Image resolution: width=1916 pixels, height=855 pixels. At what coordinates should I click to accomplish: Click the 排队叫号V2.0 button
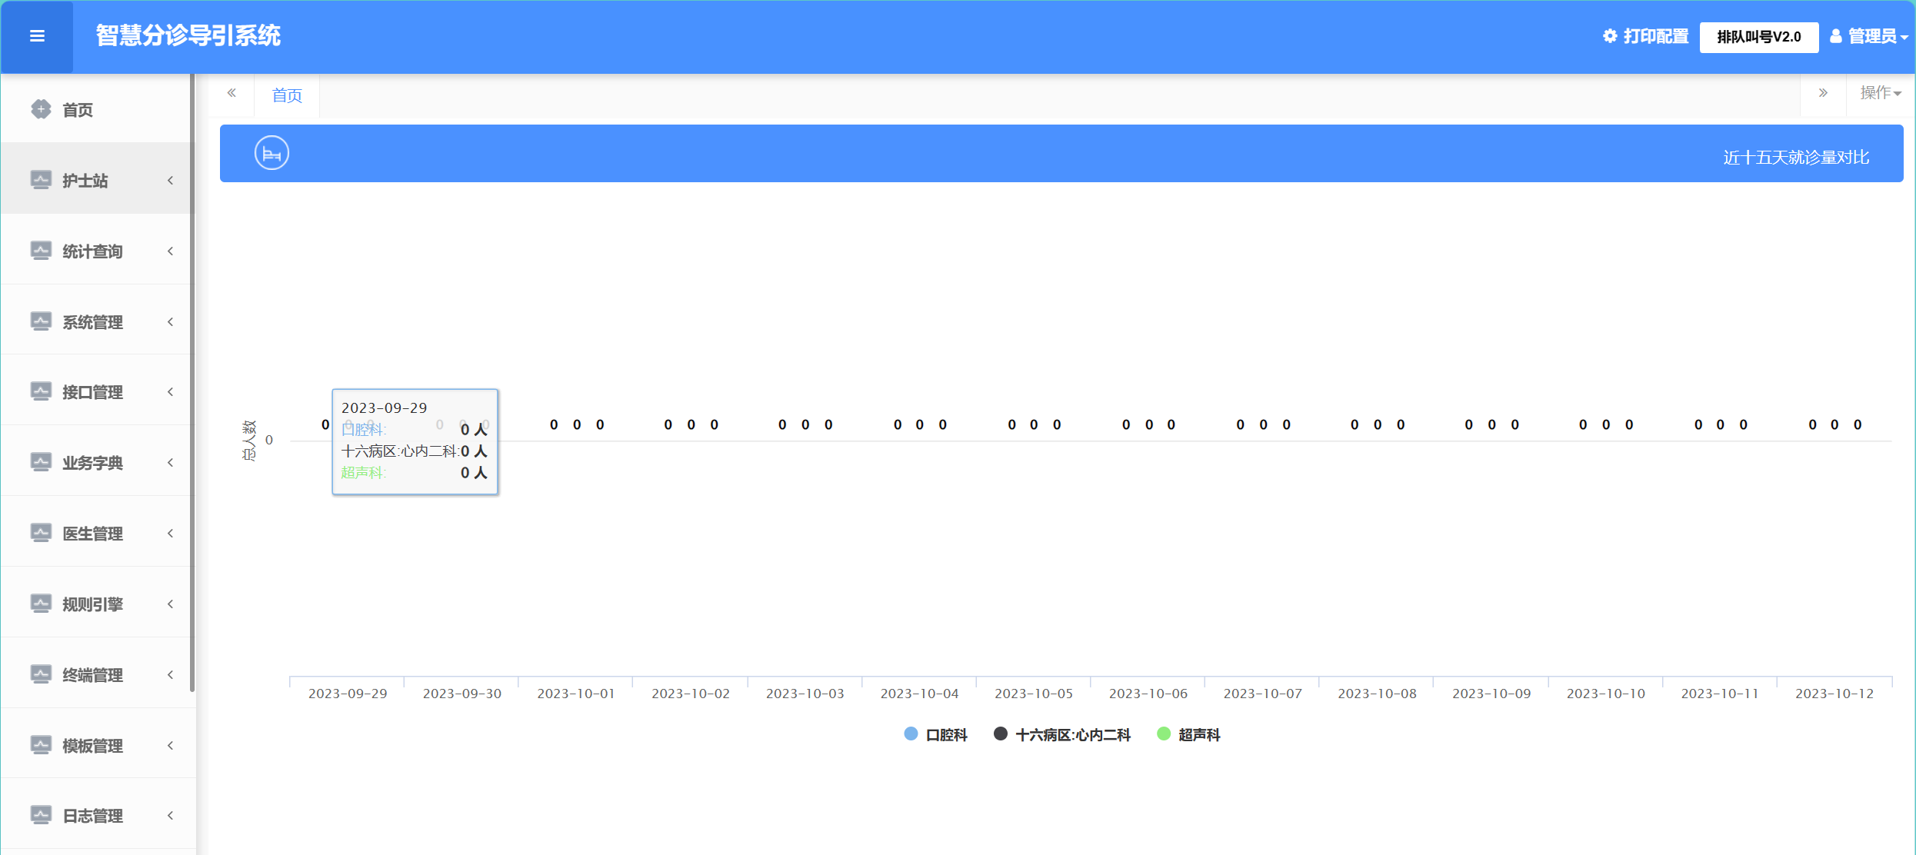[1759, 37]
